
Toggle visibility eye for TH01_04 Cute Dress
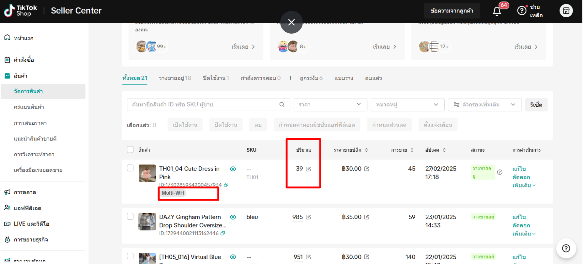click(x=233, y=169)
